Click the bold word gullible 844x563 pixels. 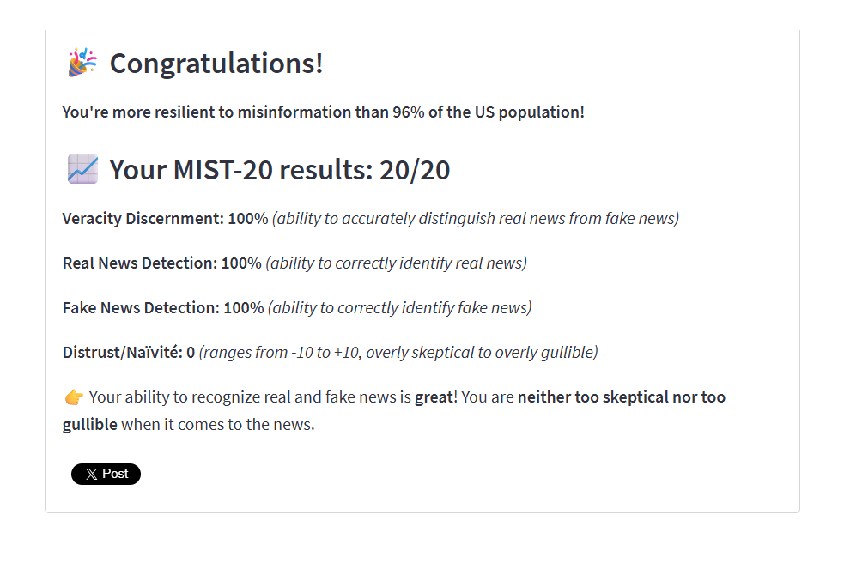(90, 425)
